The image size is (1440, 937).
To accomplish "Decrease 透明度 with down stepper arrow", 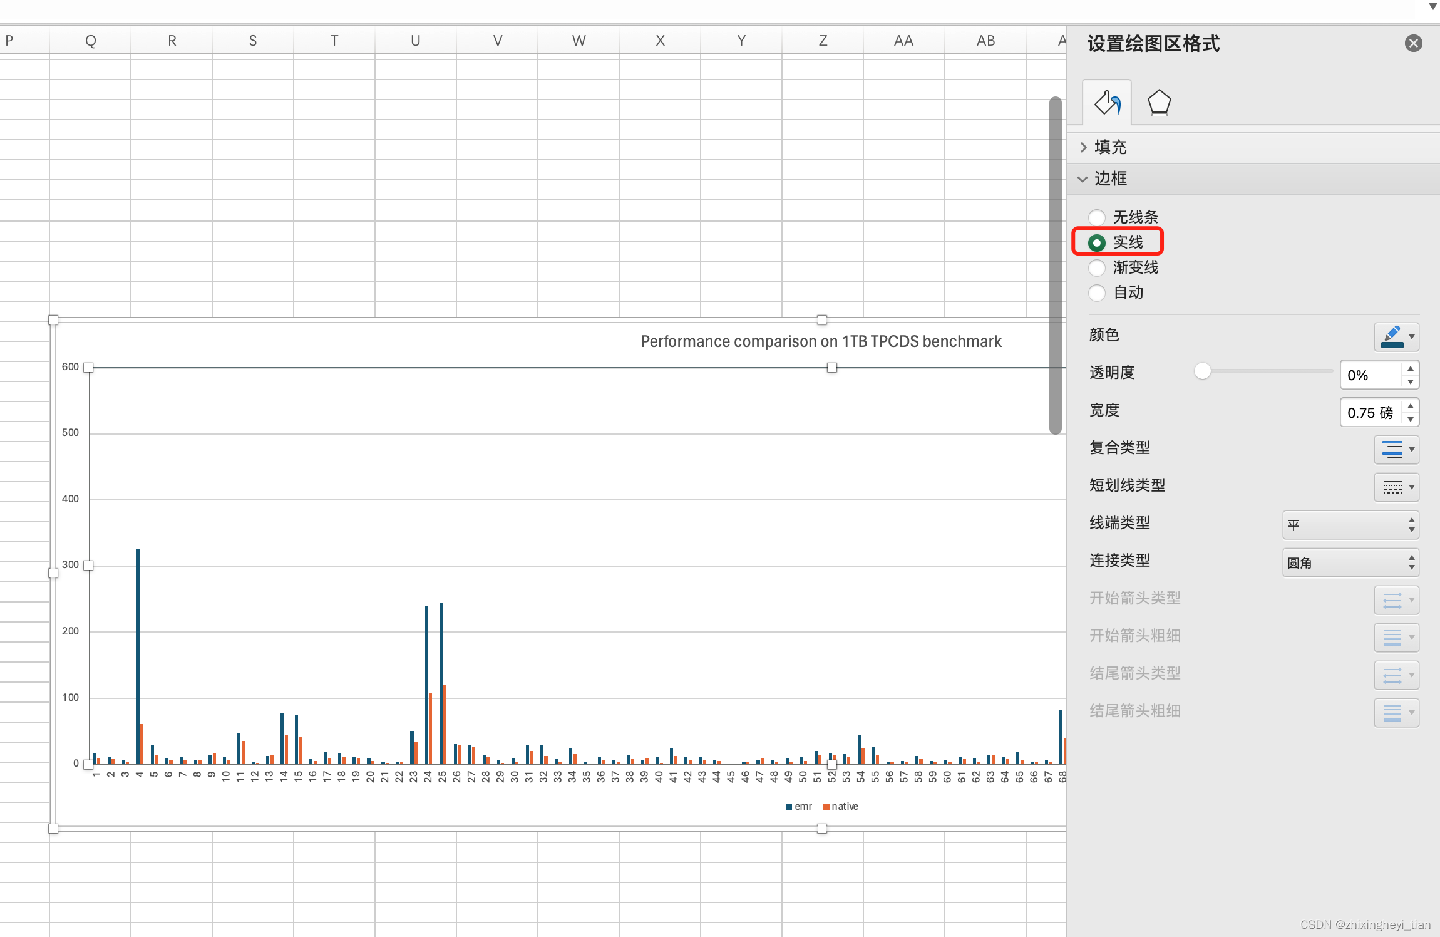I will (1411, 382).
